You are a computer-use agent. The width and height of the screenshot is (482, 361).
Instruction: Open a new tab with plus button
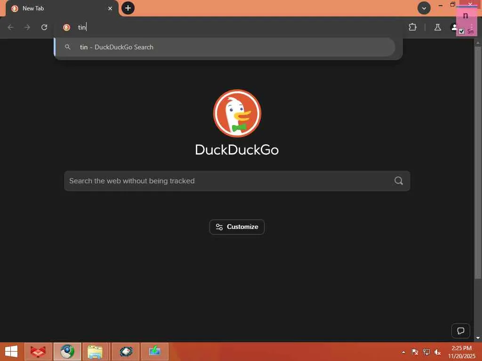128,8
